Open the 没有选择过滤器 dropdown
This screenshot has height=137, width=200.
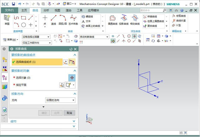36,37
